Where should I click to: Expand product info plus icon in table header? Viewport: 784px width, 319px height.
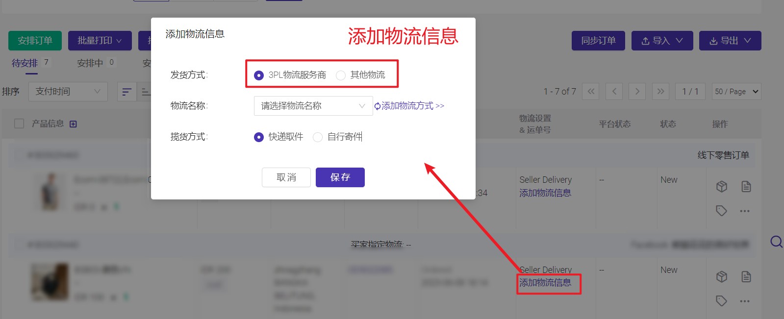pyautogui.click(x=73, y=124)
